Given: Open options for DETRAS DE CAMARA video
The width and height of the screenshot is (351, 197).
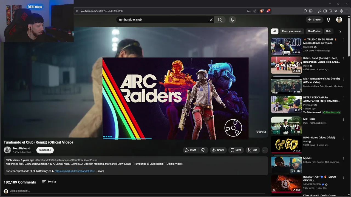Looking at the screenshot, I should pyautogui.click(x=343, y=98).
